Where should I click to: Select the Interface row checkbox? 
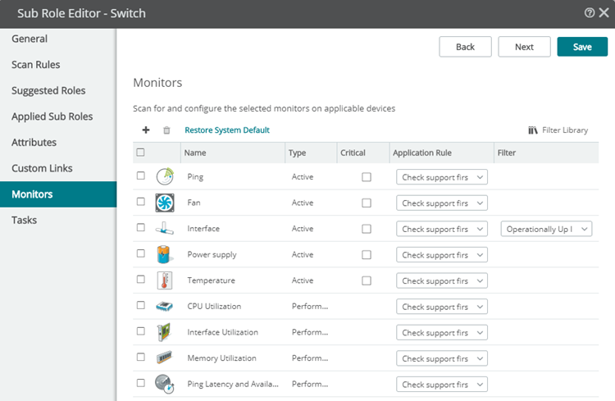(141, 228)
